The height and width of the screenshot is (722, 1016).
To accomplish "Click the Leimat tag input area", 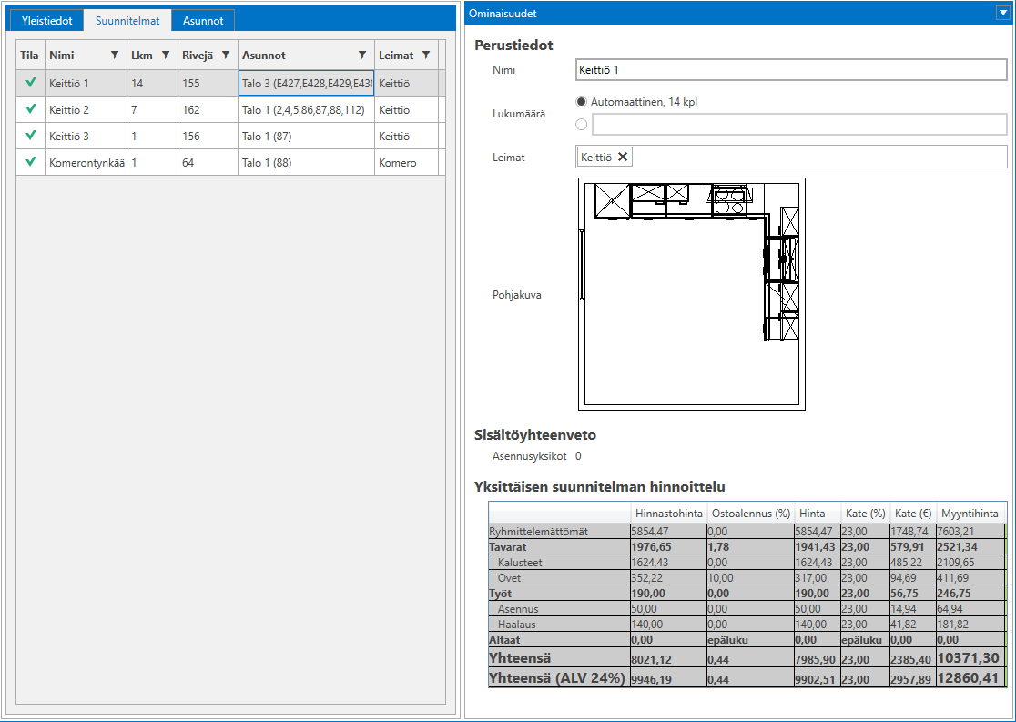I will coord(791,157).
